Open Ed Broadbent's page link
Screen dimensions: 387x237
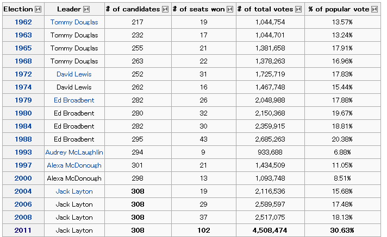coord(74,100)
